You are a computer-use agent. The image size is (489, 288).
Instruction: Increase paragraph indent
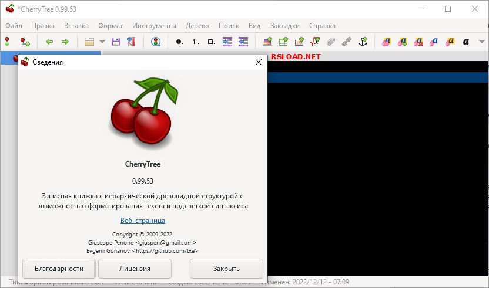click(x=227, y=42)
